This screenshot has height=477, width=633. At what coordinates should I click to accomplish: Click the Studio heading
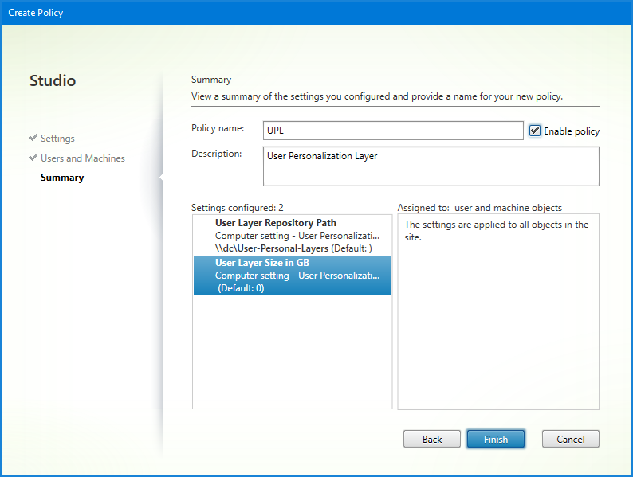[53, 81]
